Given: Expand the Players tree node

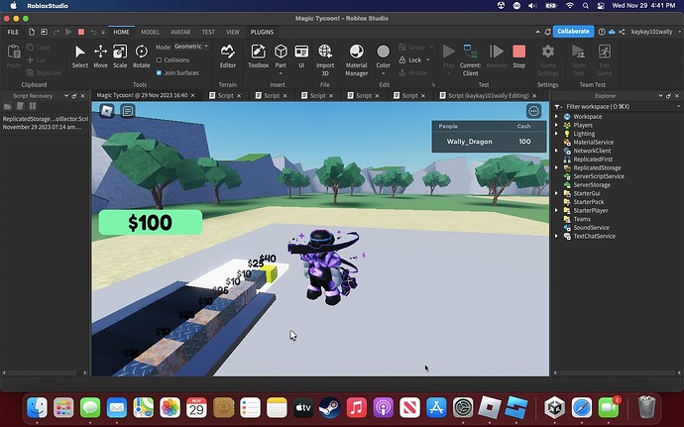Looking at the screenshot, I should (x=556, y=125).
